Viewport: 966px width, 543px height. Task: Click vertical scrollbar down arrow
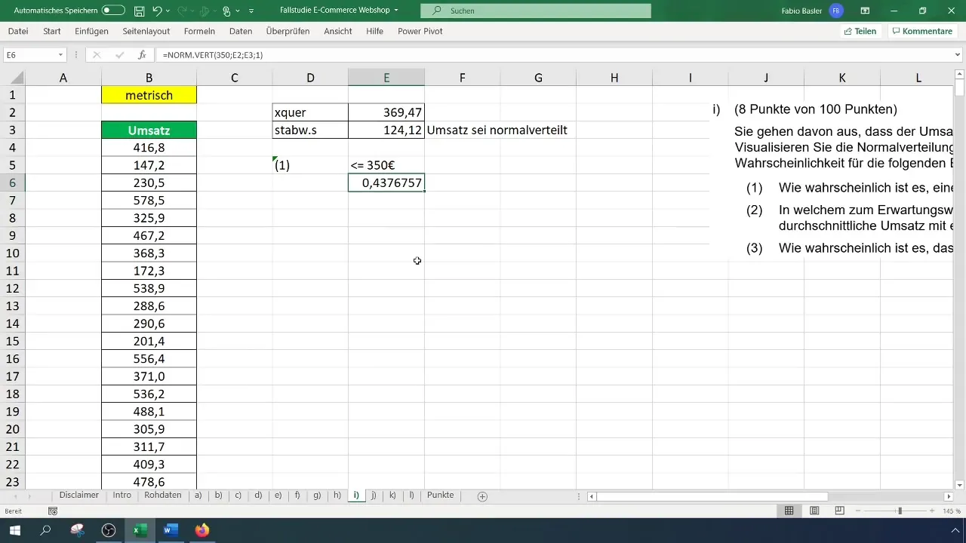[959, 484]
